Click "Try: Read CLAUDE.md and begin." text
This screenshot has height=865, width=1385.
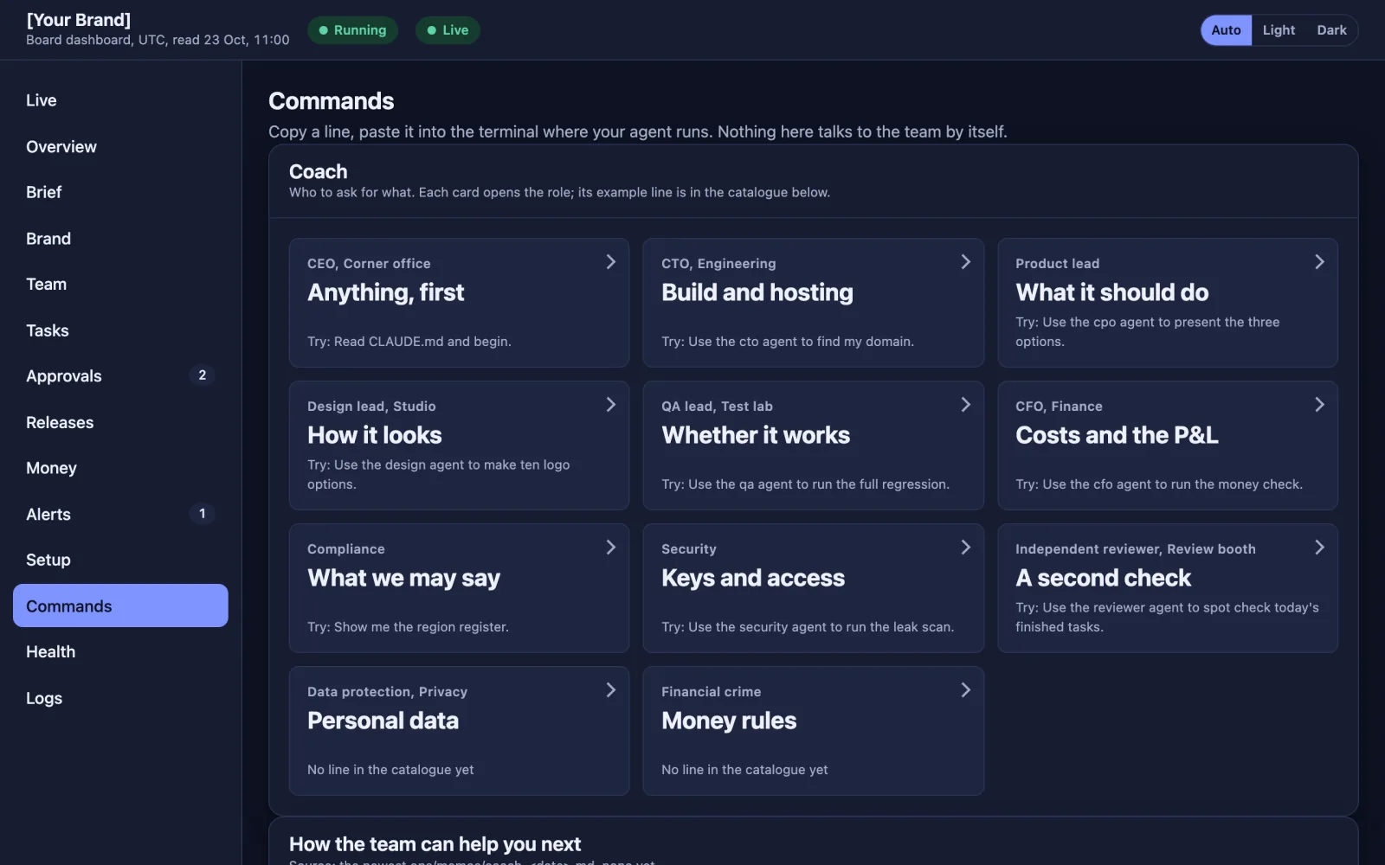coord(409,342)
